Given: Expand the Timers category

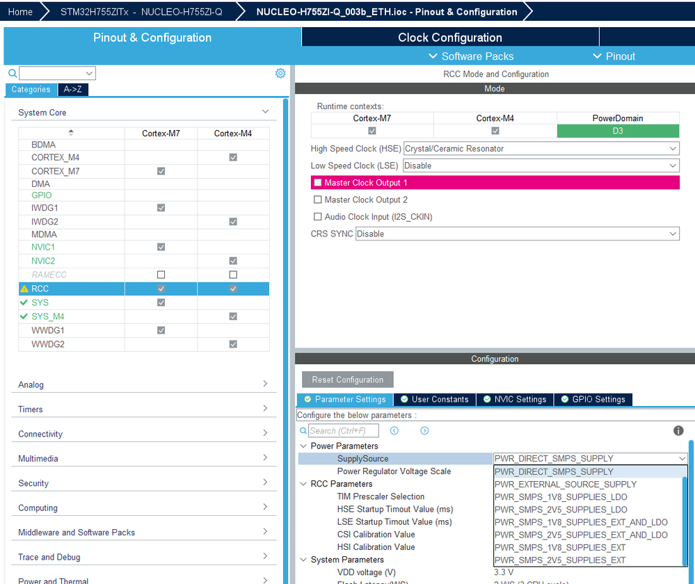Looking at the screenshot, I should (265, 408).
